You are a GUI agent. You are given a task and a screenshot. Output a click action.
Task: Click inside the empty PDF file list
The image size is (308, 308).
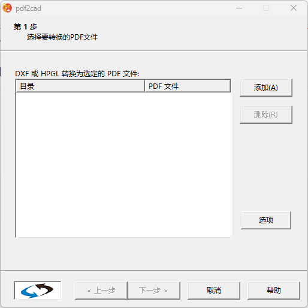point(123,165)
